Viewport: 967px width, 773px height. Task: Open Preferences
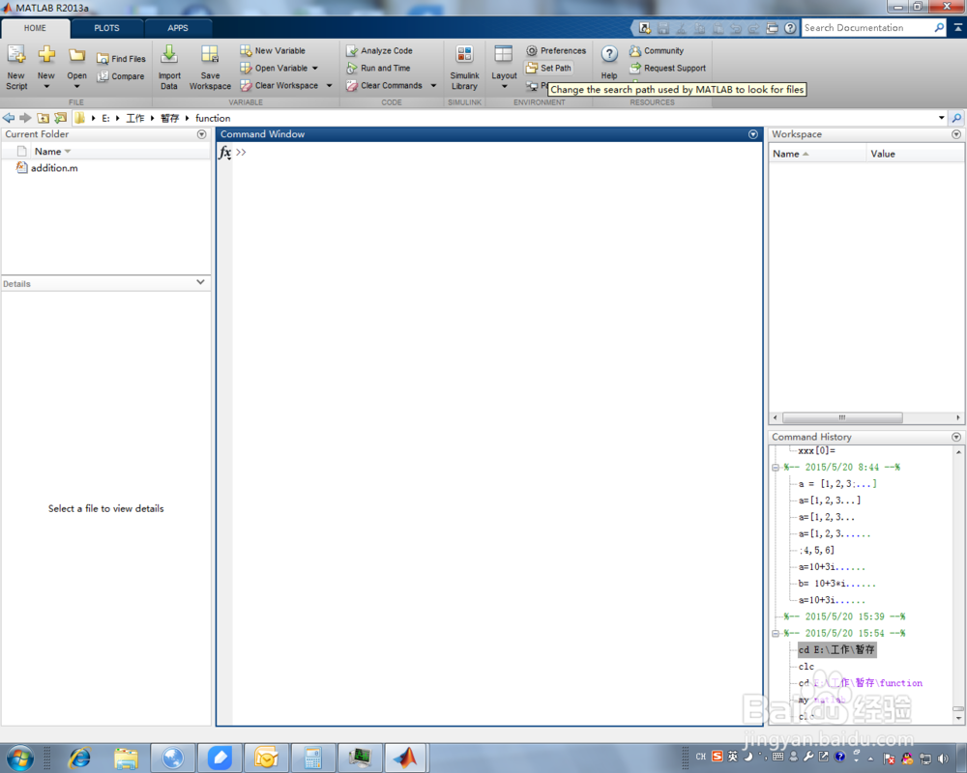pos(556,50)
